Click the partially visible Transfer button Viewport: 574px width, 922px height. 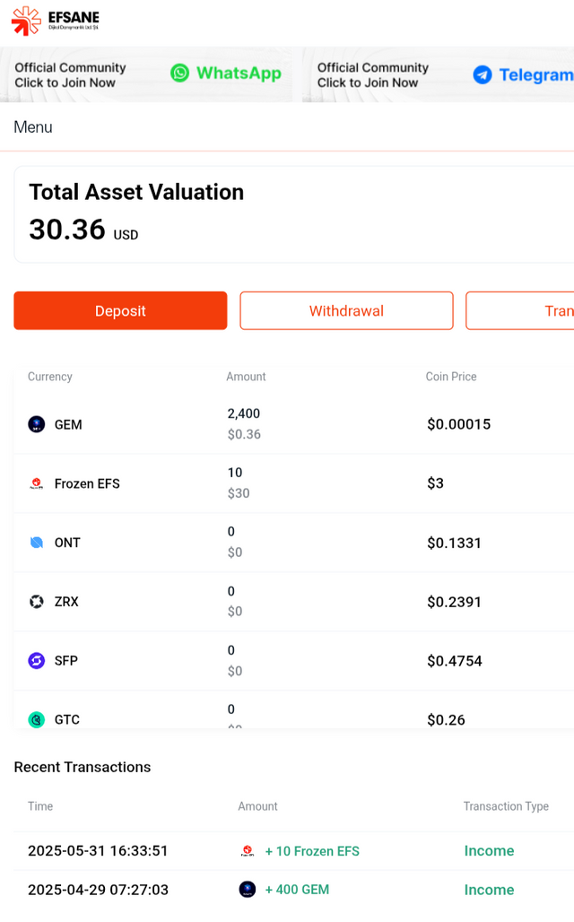[x=520, y=310]
